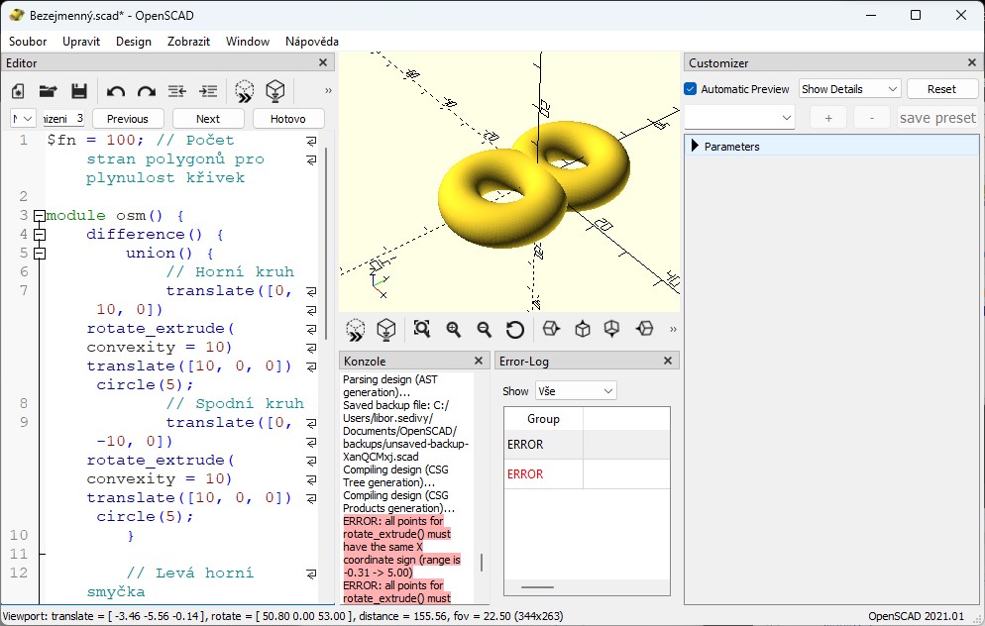Close the Customizer panel
The width and height of the screenshot is (985, 626).
pos(972,62)
